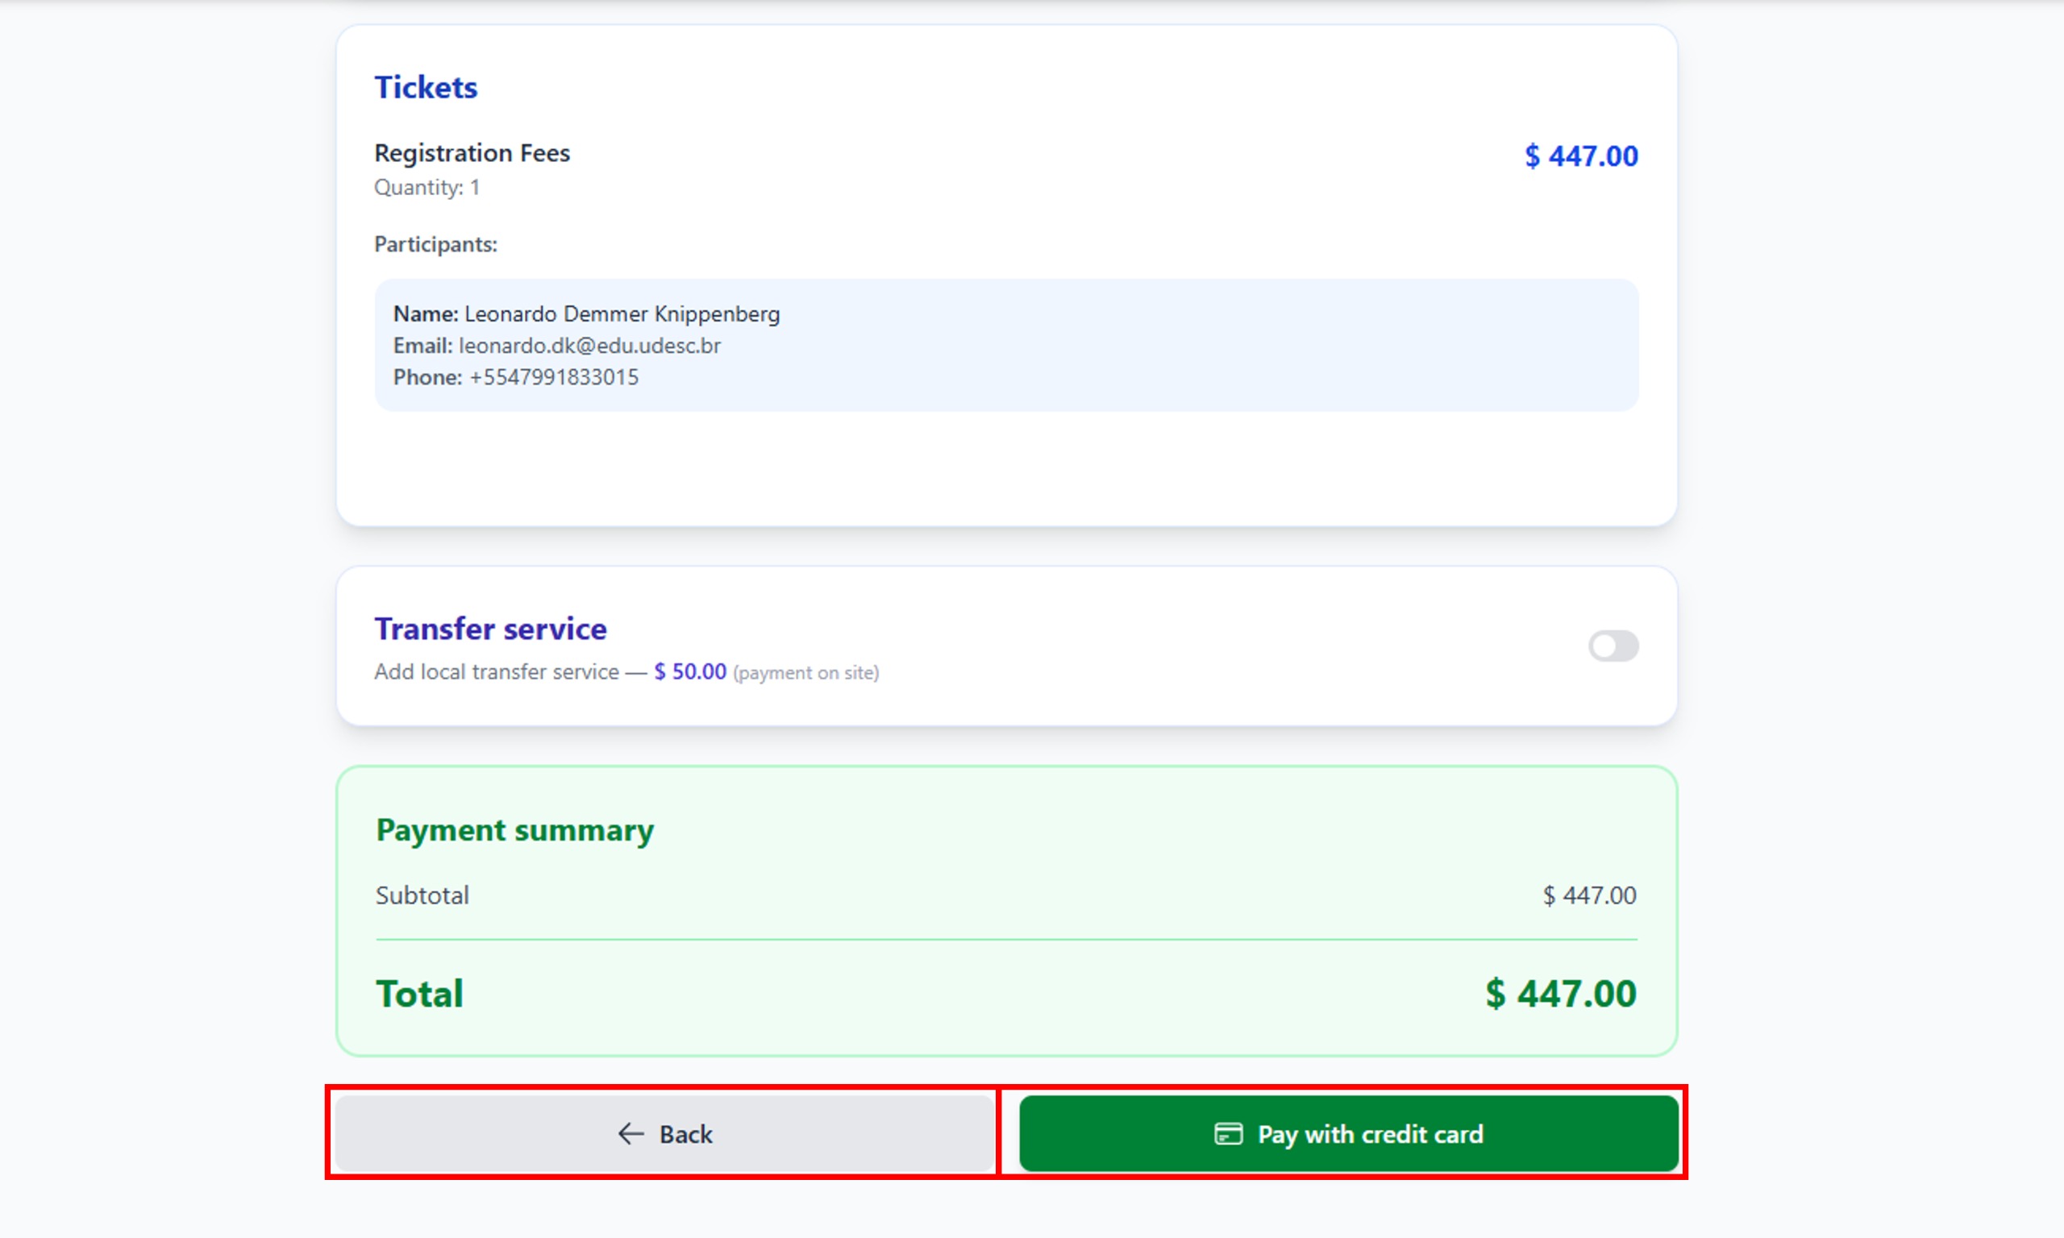Click the Payment summary heading
The width and height of the screenshot is (2064, 1238).
tap(514, 830)
